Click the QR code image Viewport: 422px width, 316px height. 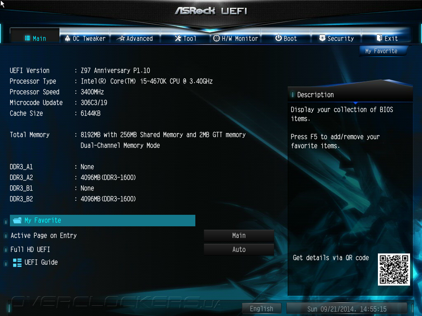[394, 269]
